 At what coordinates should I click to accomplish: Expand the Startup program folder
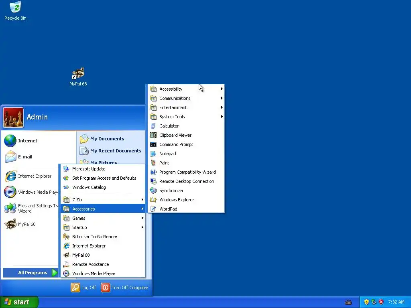coord(103,227)
